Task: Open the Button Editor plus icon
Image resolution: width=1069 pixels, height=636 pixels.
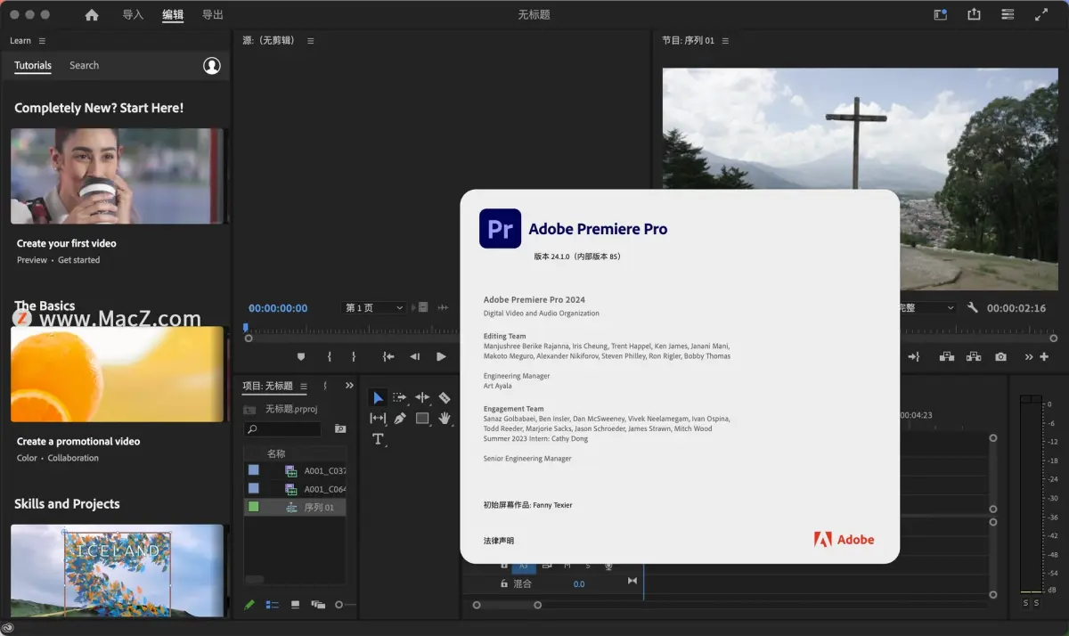Action: tap(1044, 356)
